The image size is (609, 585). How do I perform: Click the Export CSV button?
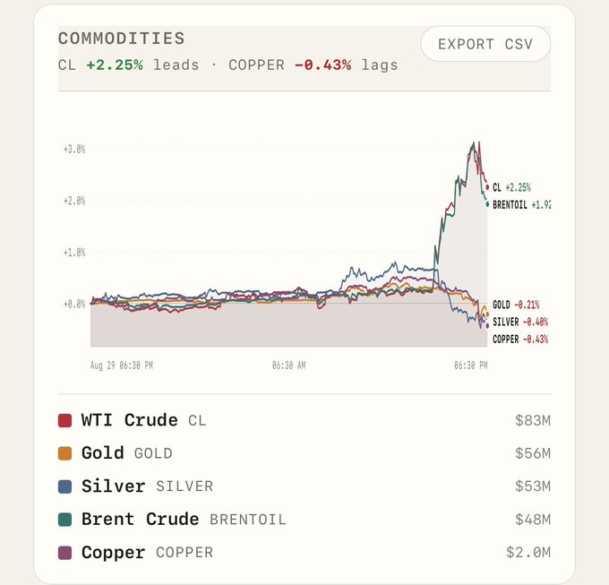tap(485, 44)
